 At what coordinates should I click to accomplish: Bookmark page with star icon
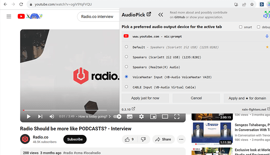pos(252,4)
